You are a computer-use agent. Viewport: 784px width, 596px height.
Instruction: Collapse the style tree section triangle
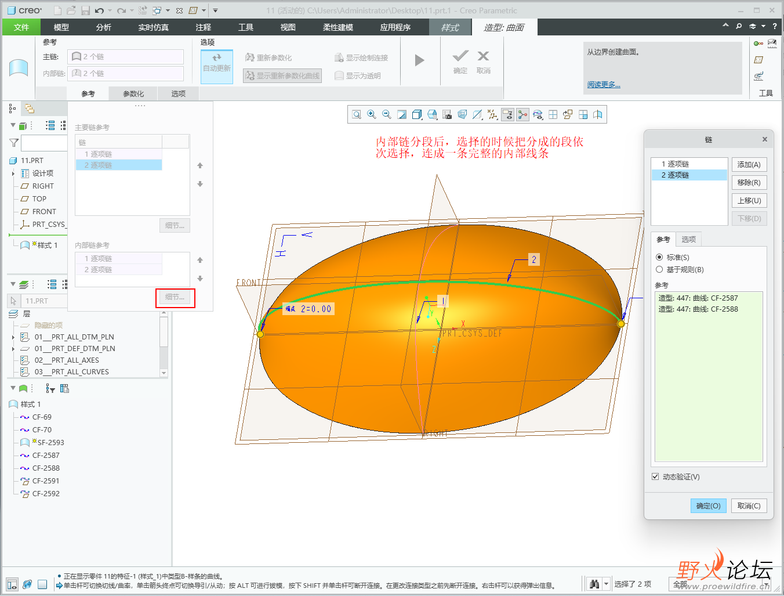coord(13,388)
